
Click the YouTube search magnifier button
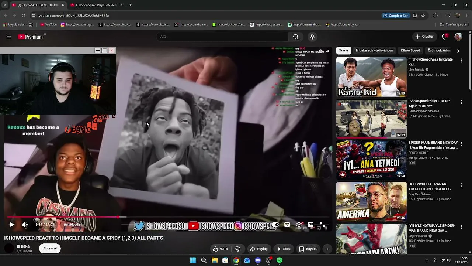click(296, 37)
